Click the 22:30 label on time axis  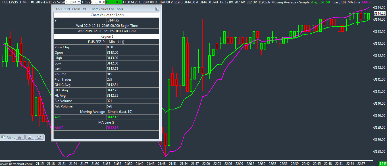[261, 164]
